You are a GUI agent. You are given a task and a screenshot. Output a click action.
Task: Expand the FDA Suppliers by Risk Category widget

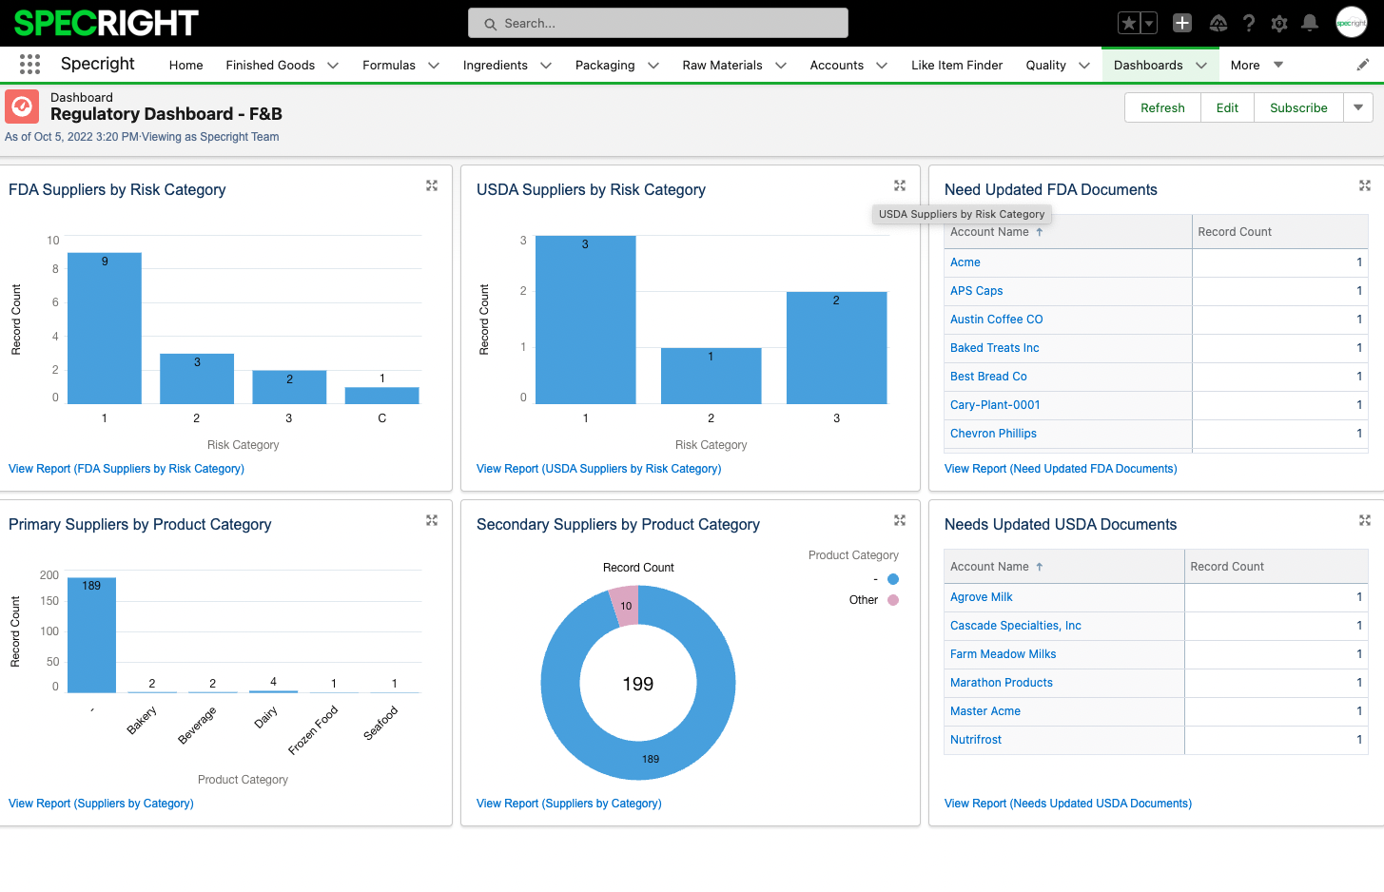[x=432, y=185]
